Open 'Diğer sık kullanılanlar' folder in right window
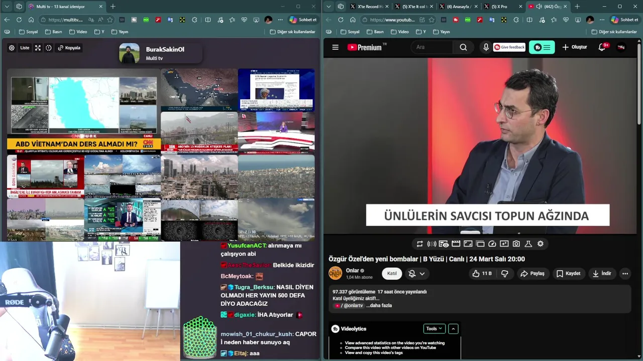This screenshot has width=643, height=361. tap(614, 32)
